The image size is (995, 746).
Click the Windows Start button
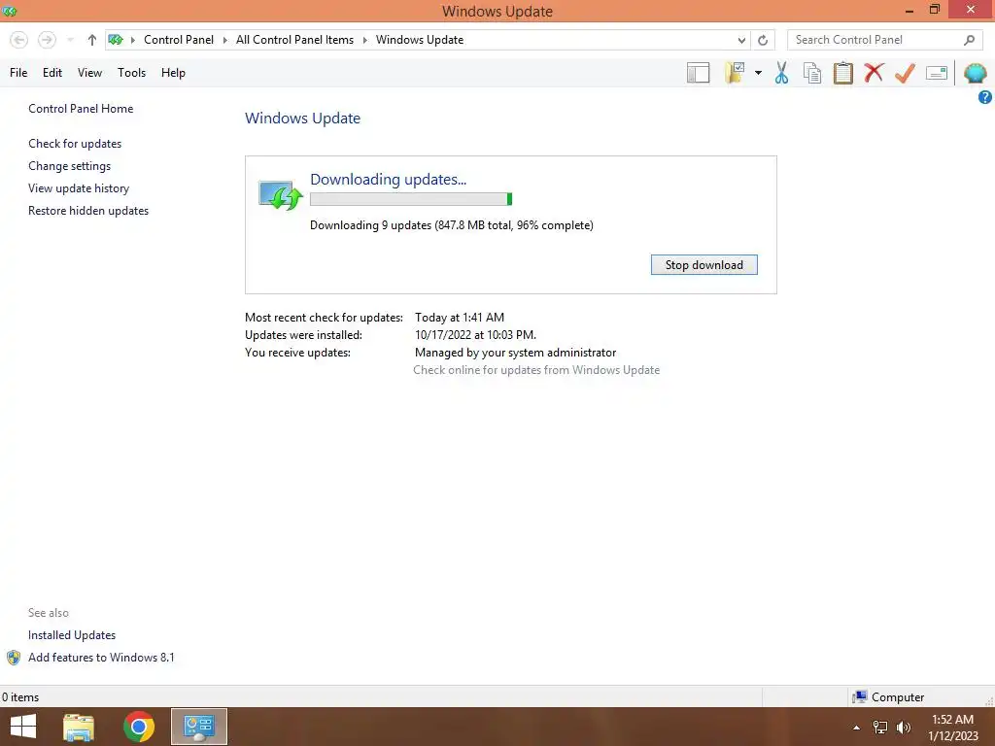(23, 727)
